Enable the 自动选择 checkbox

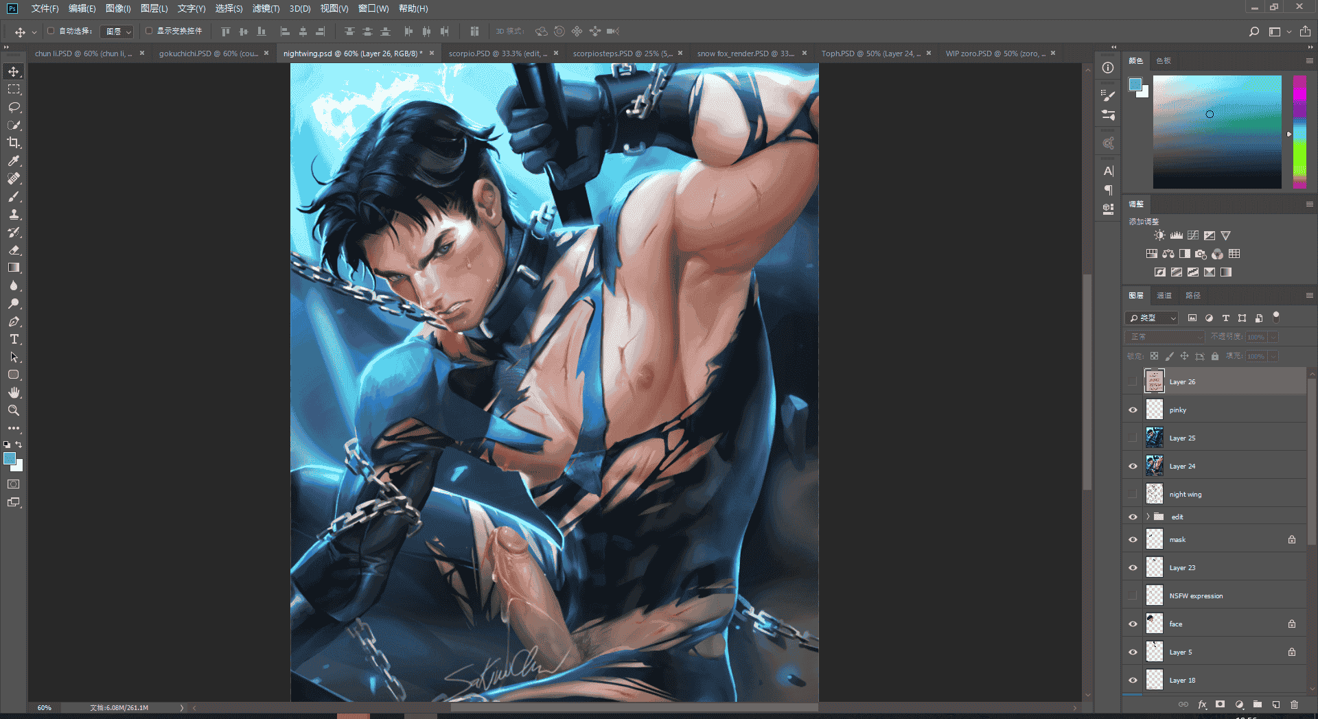click(51, 31)
